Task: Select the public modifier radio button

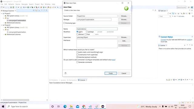Action: click(77, 32)
